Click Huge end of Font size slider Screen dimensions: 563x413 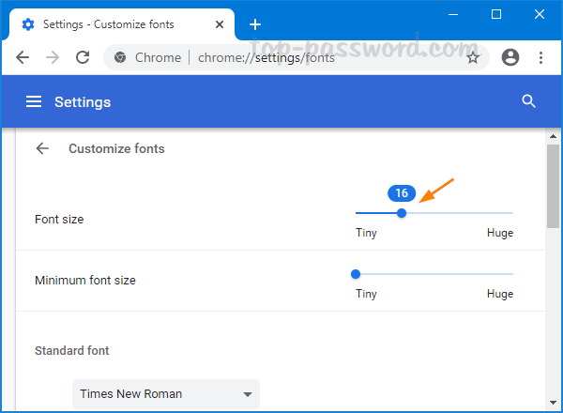[511, 213]
